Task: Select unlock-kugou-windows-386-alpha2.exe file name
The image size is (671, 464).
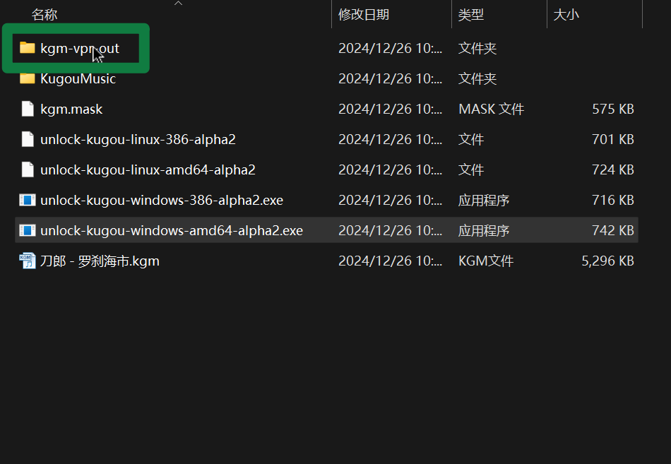Action: tap(162, 201)
